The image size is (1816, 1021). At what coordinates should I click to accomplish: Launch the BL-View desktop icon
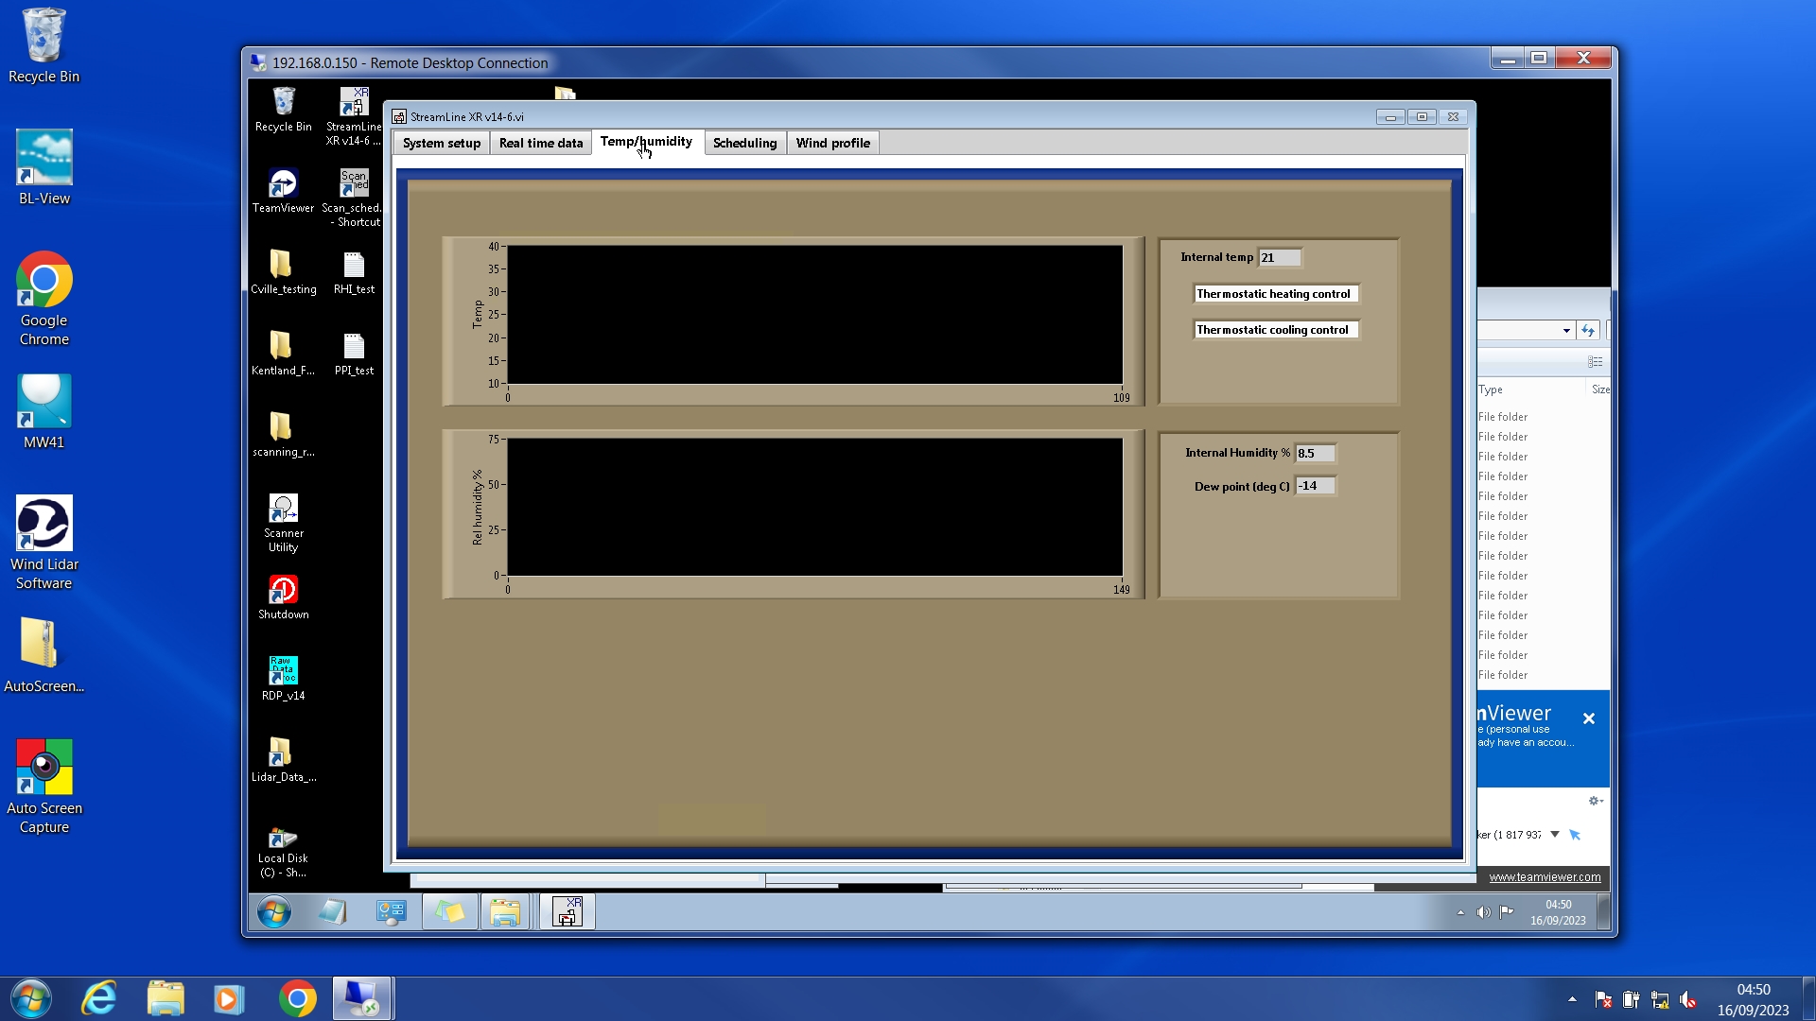[44, 158]
